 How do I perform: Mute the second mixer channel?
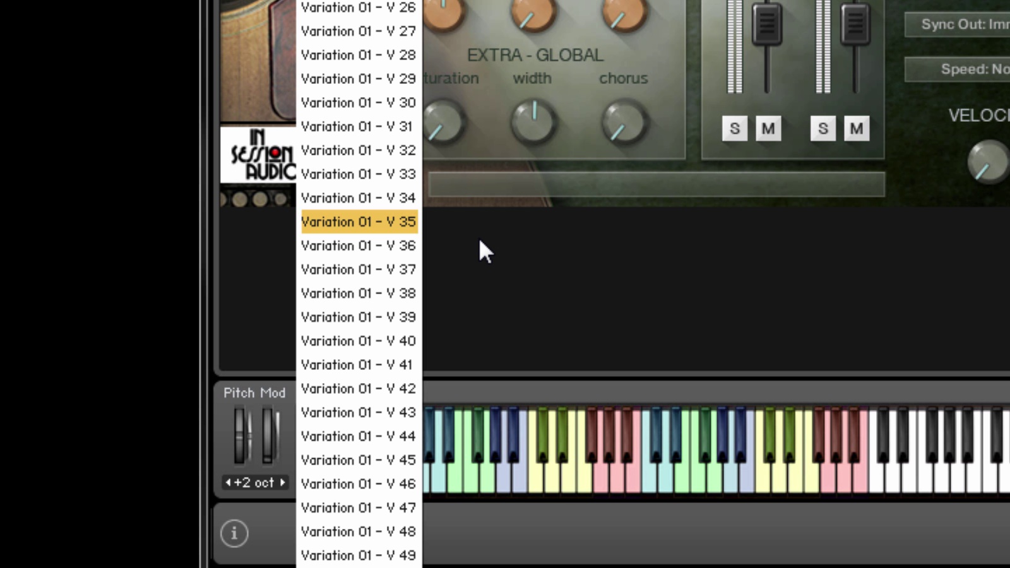tap(857, 129)
